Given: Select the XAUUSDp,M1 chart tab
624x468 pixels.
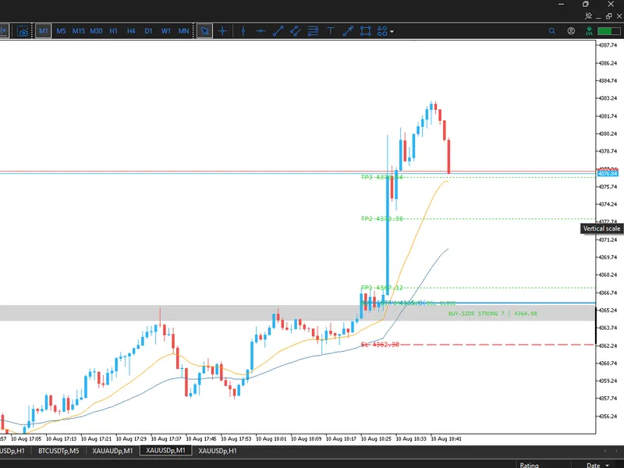Looking at the screenshot, I should coord(165,451).
